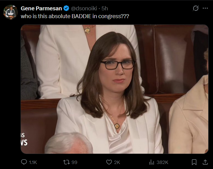The image size is (213, 169).
Task: Click the 99 reposts count
Action: [x=74, y=162]
